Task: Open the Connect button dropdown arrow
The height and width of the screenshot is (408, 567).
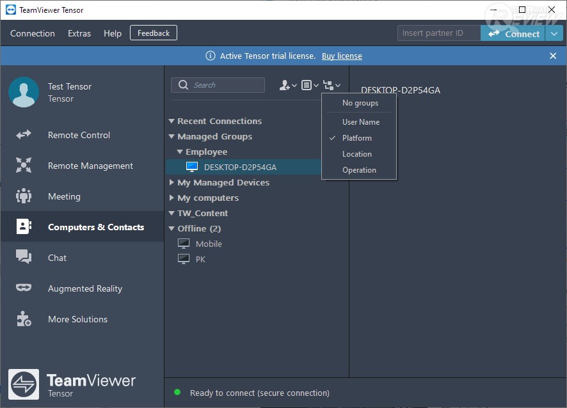Action: [554, 34]
